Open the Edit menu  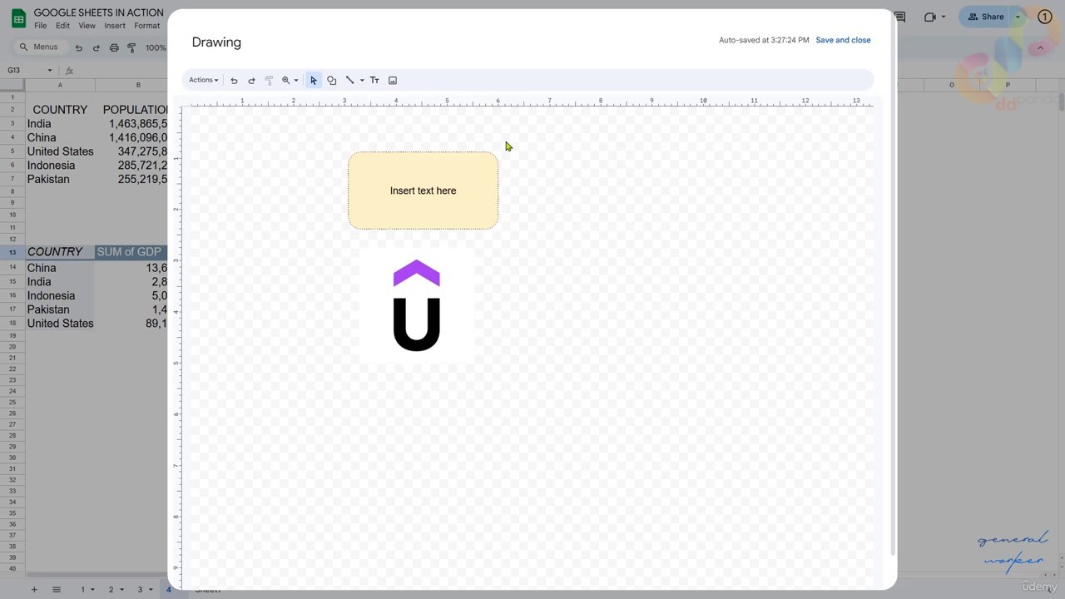coord(62,26)
